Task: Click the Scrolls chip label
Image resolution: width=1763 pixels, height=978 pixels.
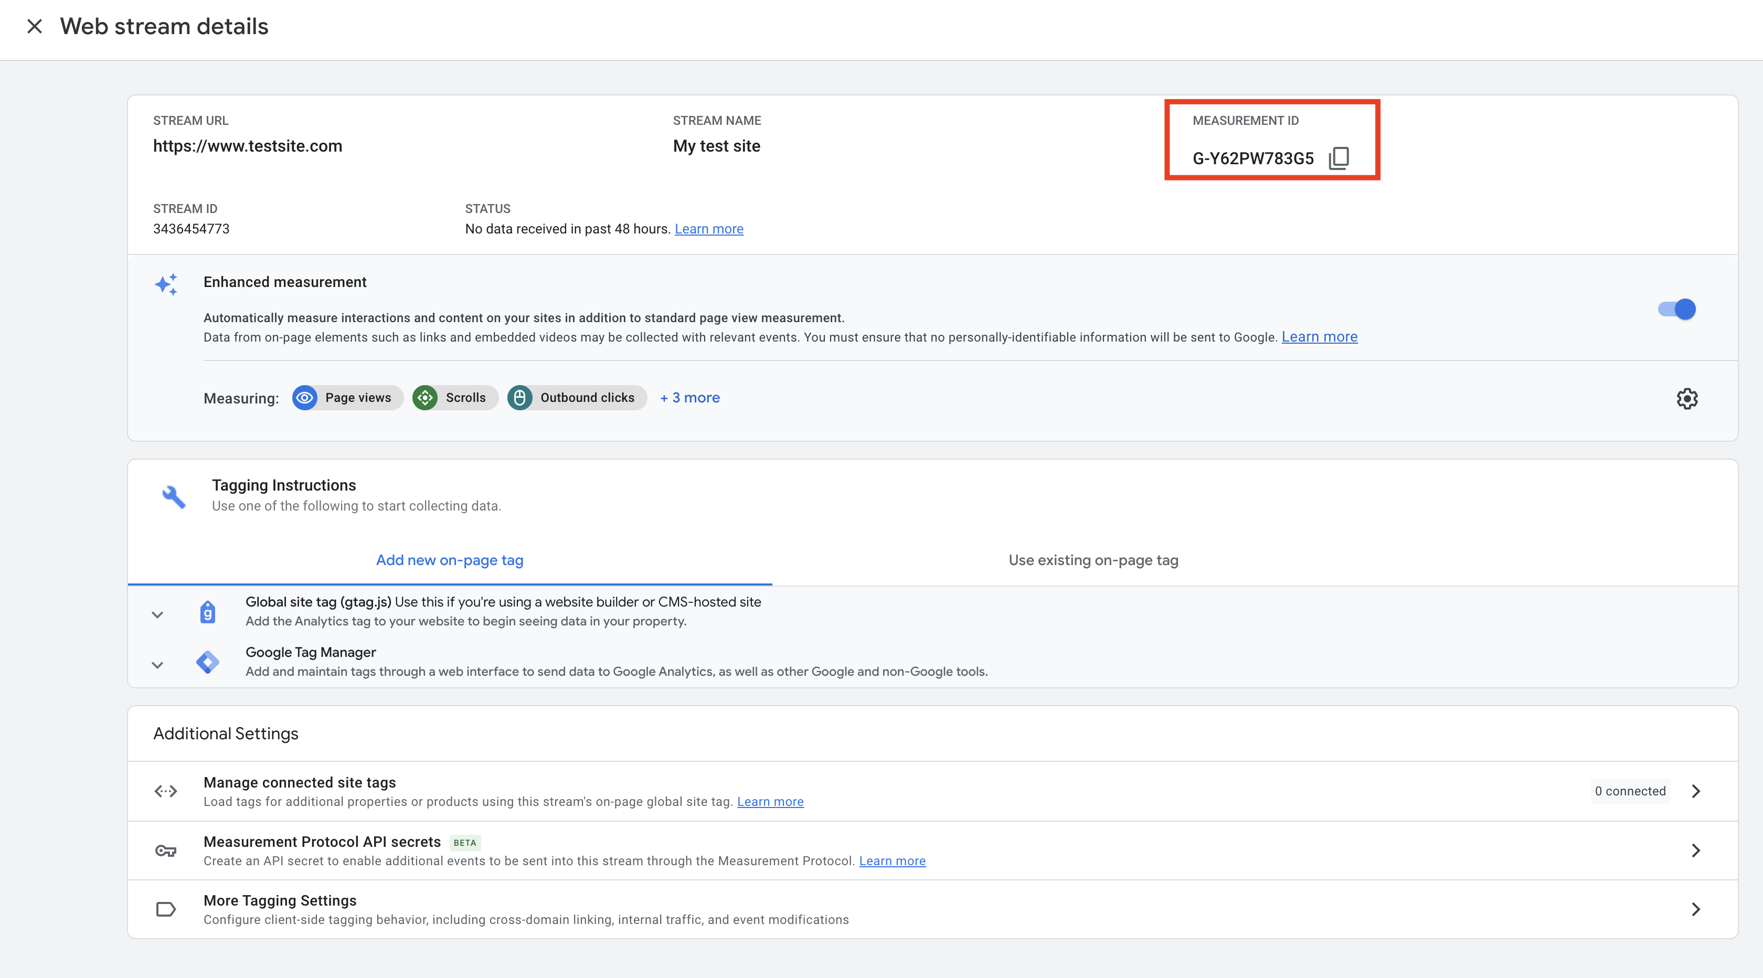Action: tap(466, 398)
